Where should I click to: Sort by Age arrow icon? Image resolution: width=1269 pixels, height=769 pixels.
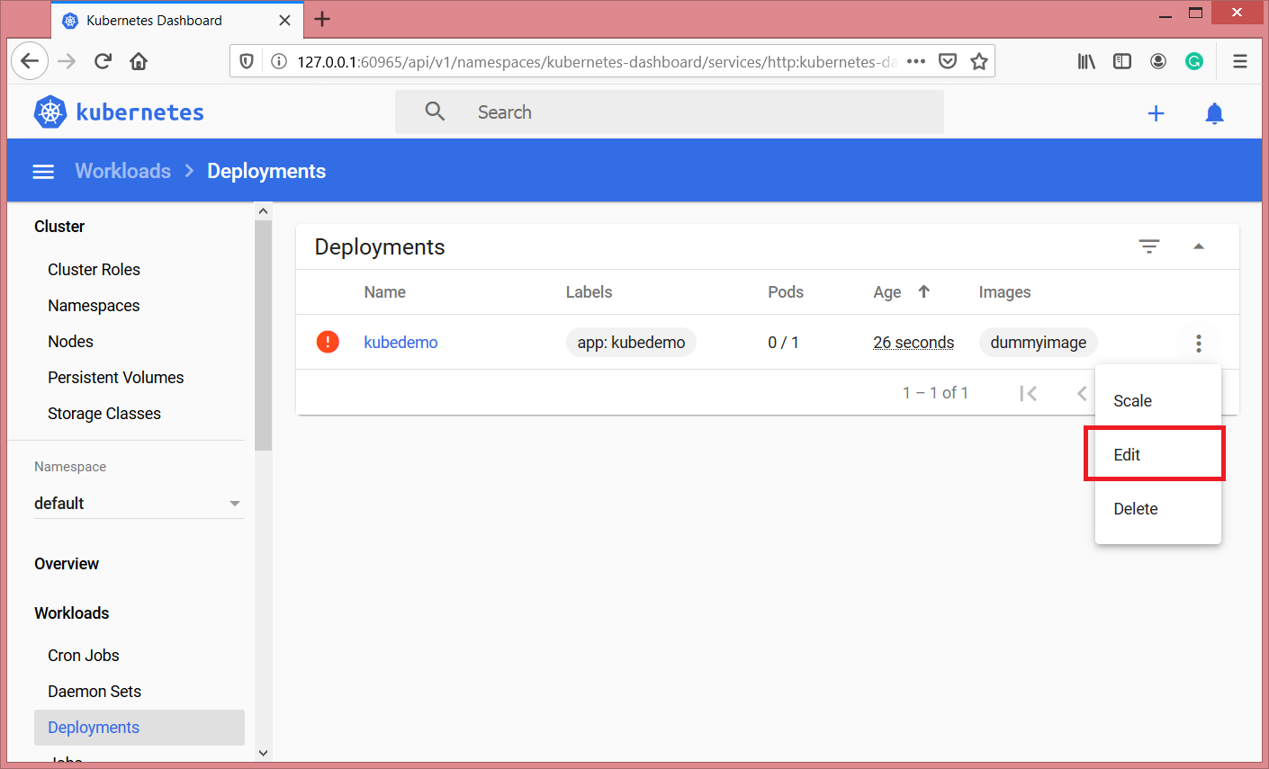pyautogui.click(x=923, y=291)
